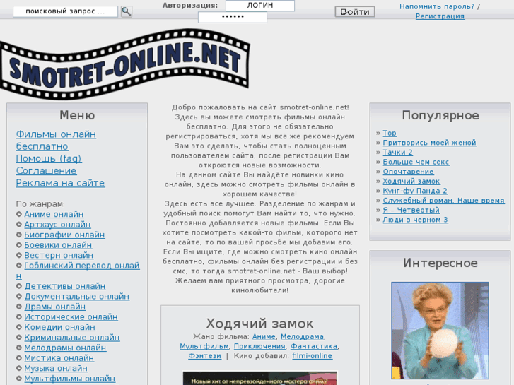Open the Мелодрама genre tag of the film
Image resolution: width=514 pixels, height=385 pixels.
pyautogui.click(x=302, y=336)
